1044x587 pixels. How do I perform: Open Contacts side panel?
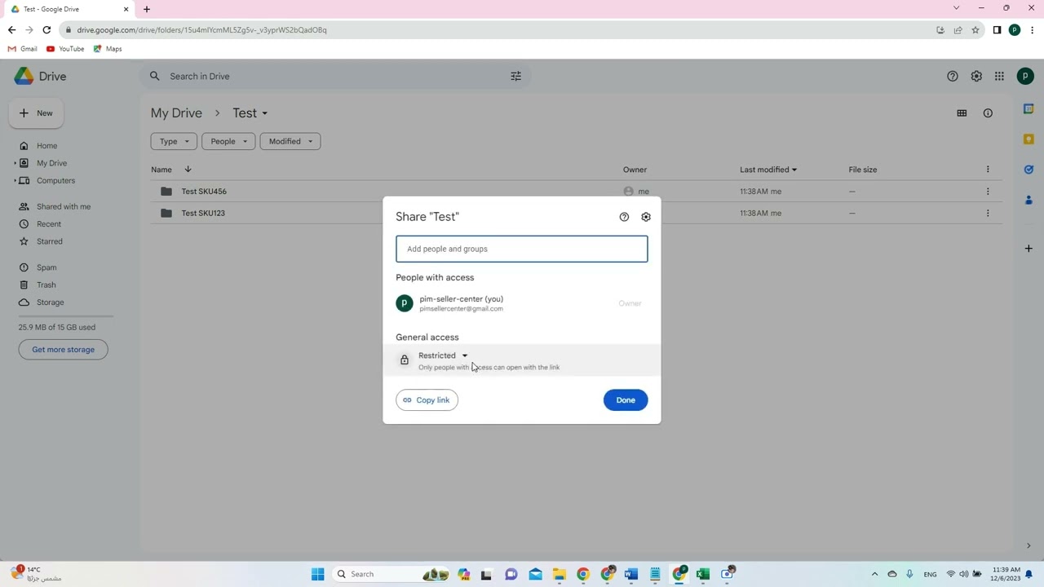tap(1029, 201)
